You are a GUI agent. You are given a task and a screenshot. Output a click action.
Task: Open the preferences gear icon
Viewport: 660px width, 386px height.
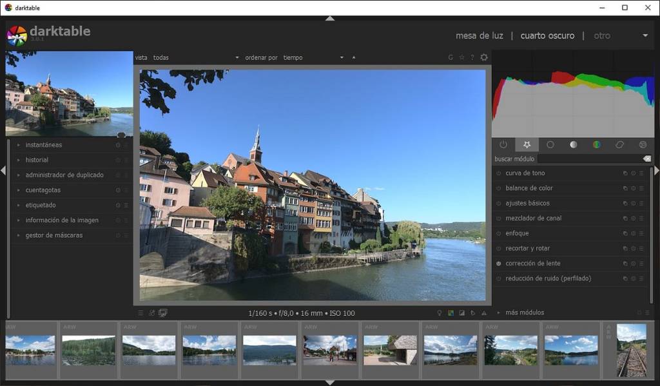(484, 57)
